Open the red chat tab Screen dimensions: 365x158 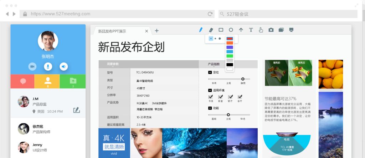click(22, 81)
